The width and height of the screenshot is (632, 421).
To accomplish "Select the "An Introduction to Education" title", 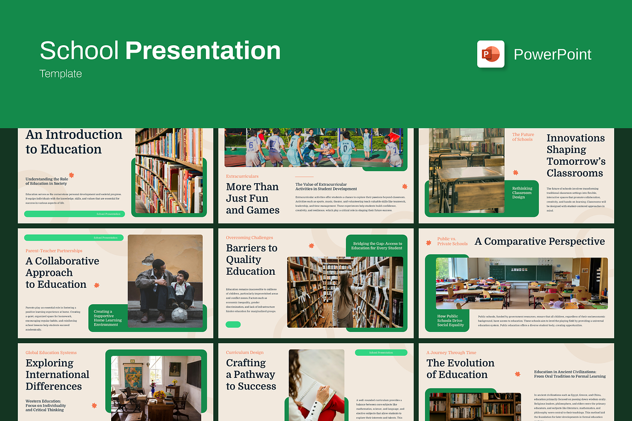I will click(74, 142).
